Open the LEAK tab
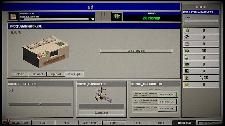This screenshot has height=126, width=225. [43, 123]
